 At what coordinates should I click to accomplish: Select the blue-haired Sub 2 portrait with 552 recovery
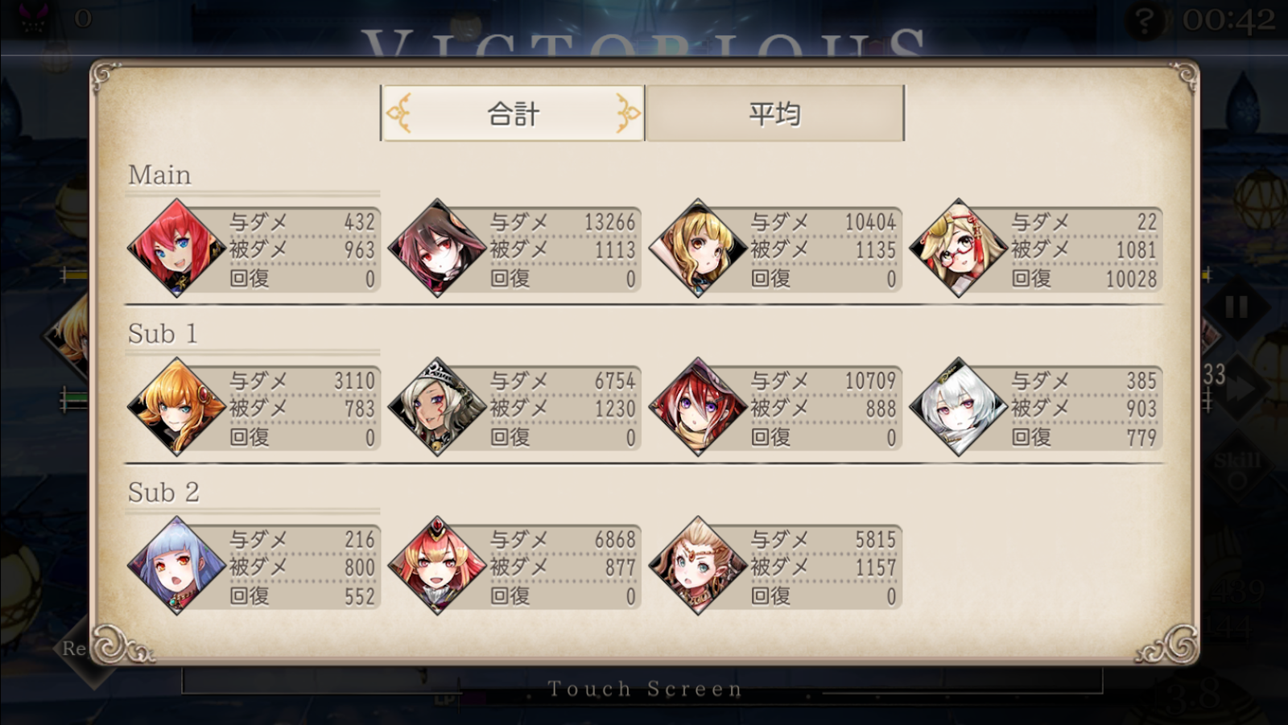click(177, 566)
